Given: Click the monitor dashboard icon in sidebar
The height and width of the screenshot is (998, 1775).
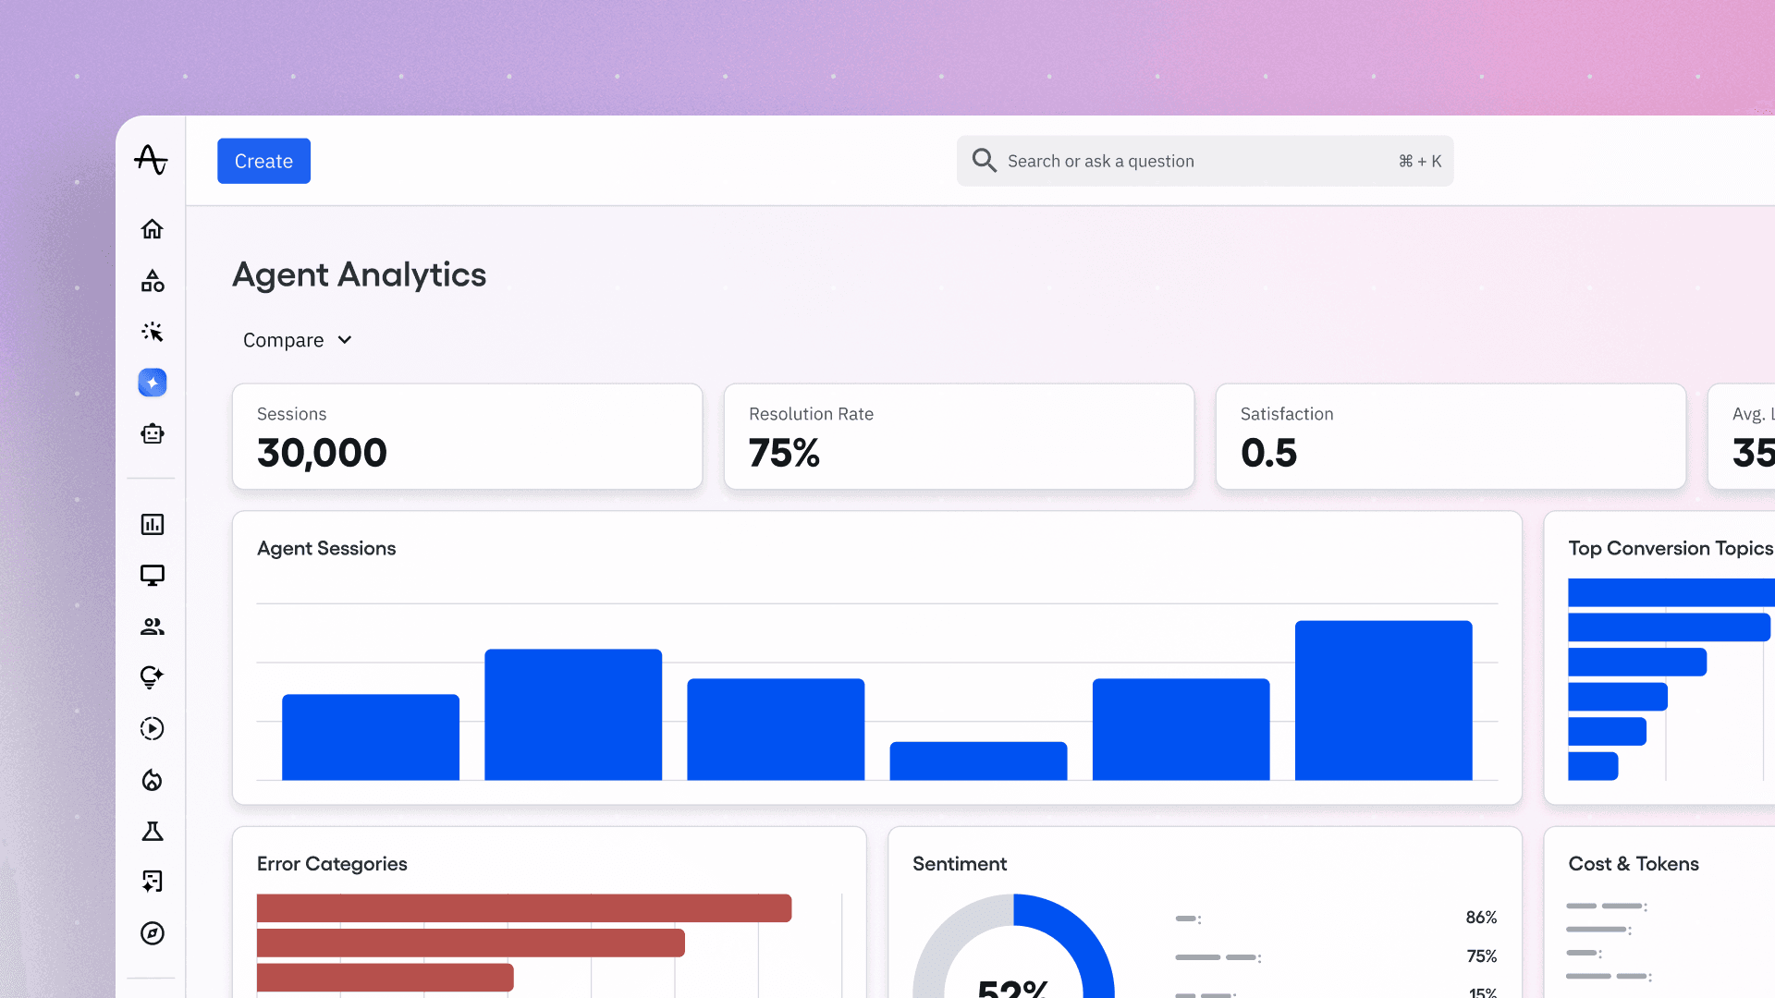Looking at the screenshot, I should point(152,575).
